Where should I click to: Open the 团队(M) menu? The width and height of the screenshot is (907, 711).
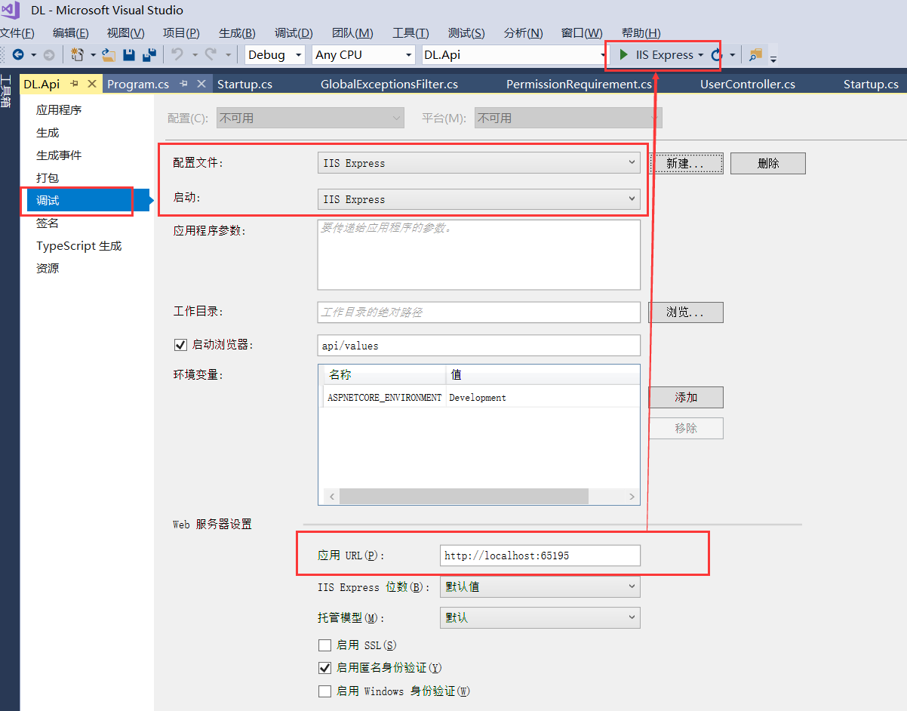pyautogui.click(x=352, y=32)
